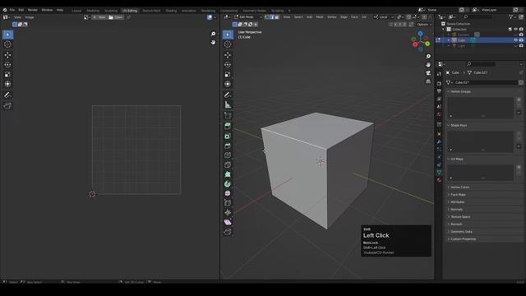Select the Inset Faces tool
The image size is (526, 296).
click(228, 136)
